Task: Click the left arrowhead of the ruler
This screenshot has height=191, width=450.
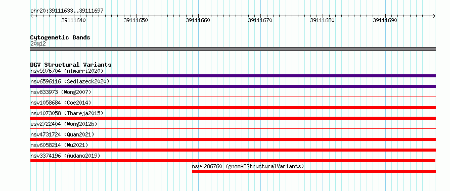Action: click(x=31, y=16)
